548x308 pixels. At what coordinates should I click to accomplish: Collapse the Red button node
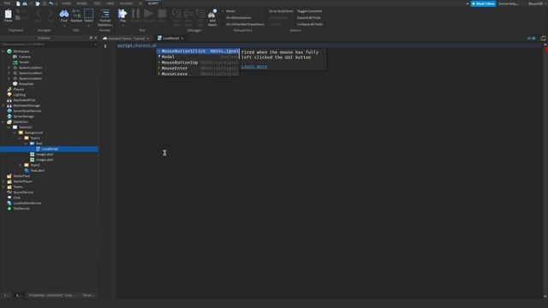(x=26, y=144)
